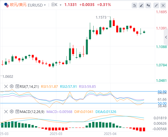
Task: Click the collapse fullscreen arrows icon
Action: (156, 5)
